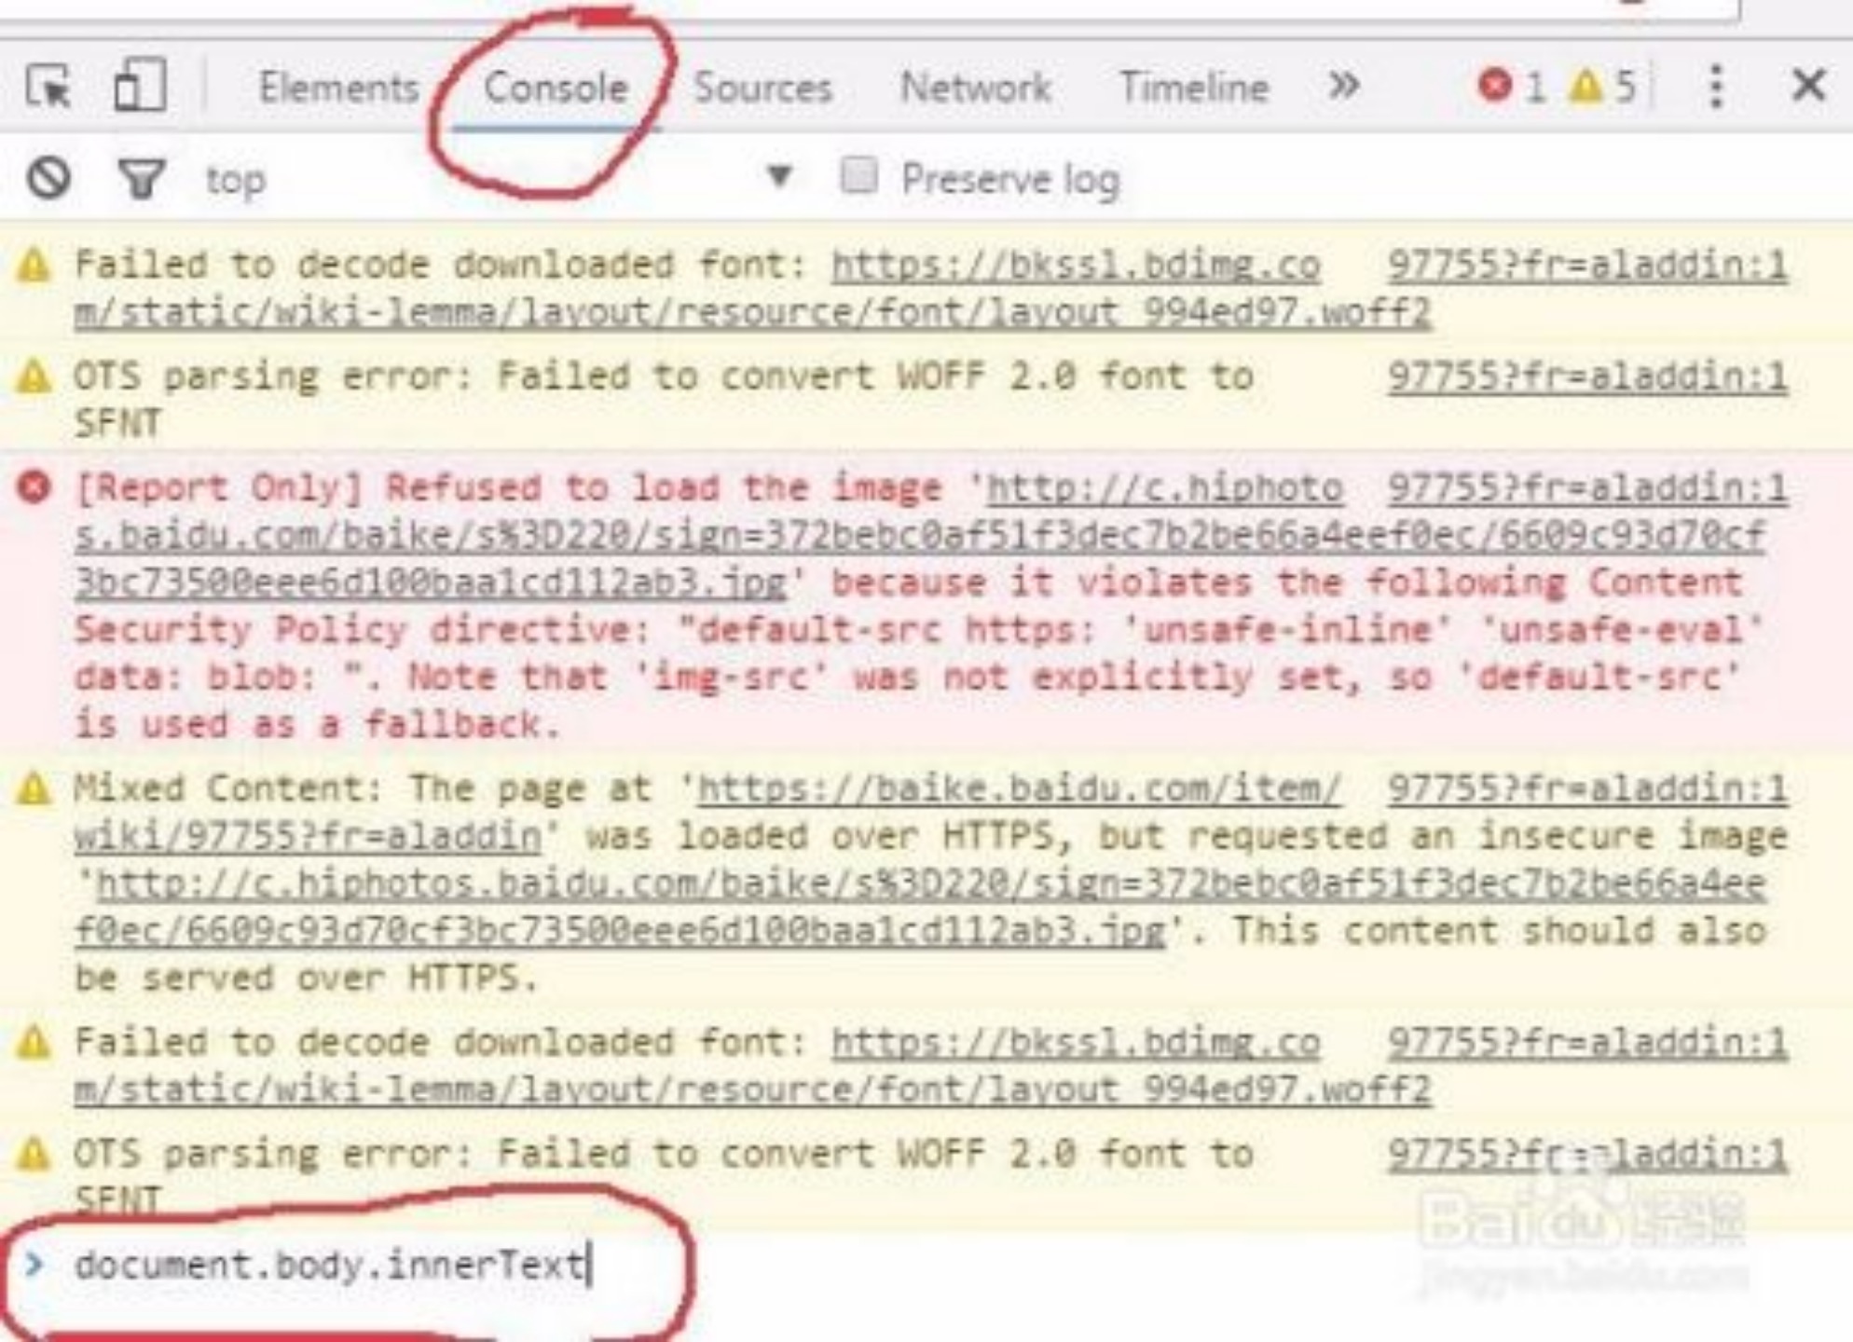This screenshot has height=1342, width=1853.
Task: Click the yellow warning count indicator
Action: 1602,87
